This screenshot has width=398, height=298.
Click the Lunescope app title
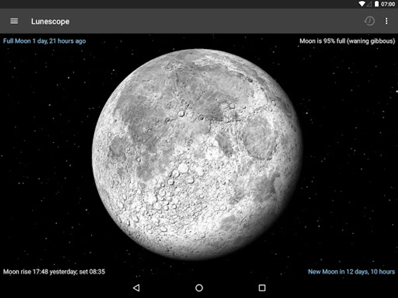pyautogui.click(x=50, y=22)
